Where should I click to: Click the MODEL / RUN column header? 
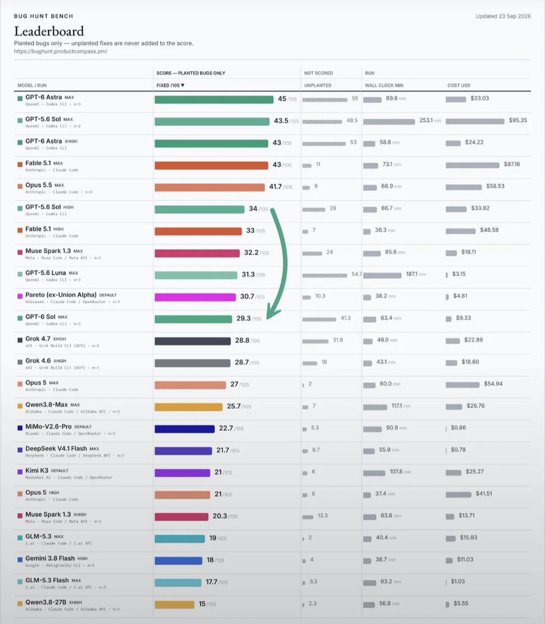click(32, 85)
